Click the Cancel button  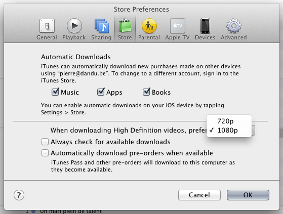coord(199,195)
